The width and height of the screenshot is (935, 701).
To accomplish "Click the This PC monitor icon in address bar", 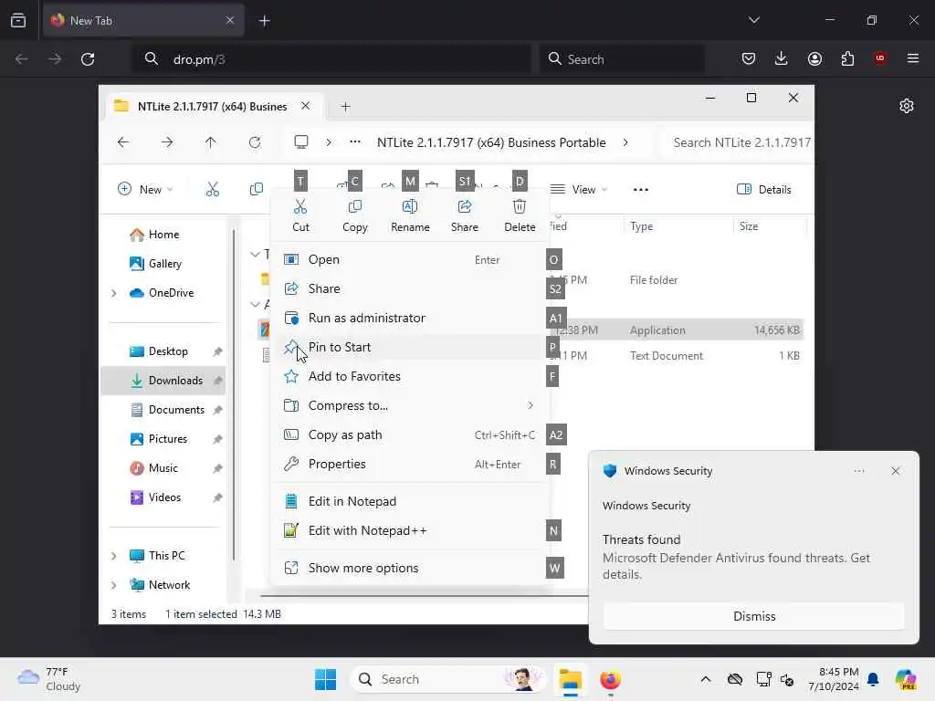I will (x=301, y=141).
